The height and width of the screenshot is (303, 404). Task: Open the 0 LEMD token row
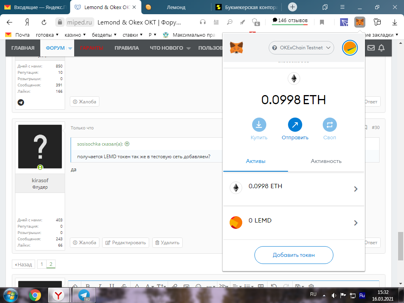pyautogui.click(x=294, y=223)
